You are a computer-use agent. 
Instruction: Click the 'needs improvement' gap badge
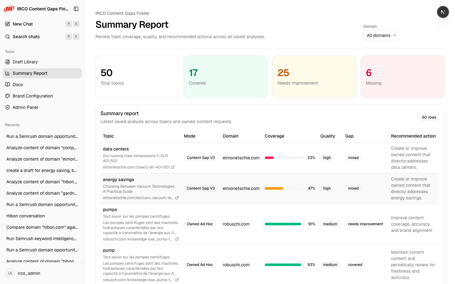366,224
